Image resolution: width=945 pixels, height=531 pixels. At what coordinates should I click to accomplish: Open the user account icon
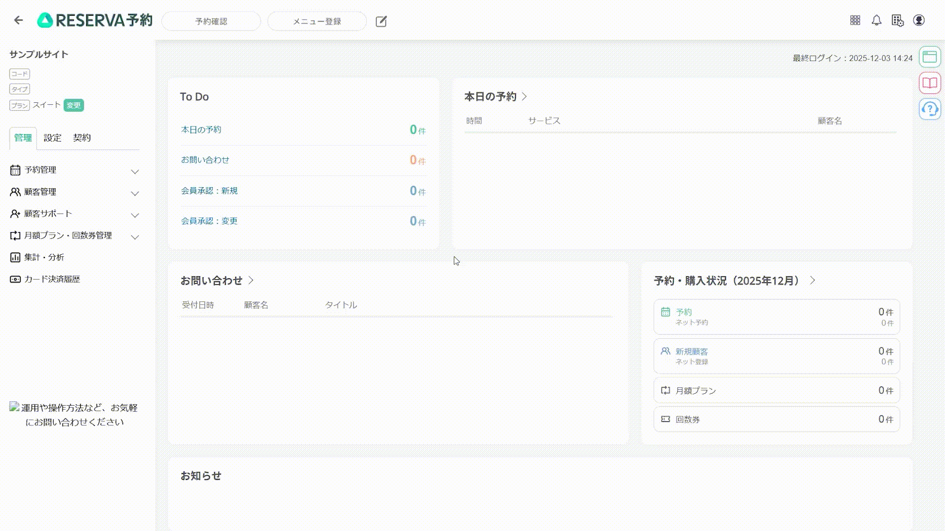[x=919, y=20]
